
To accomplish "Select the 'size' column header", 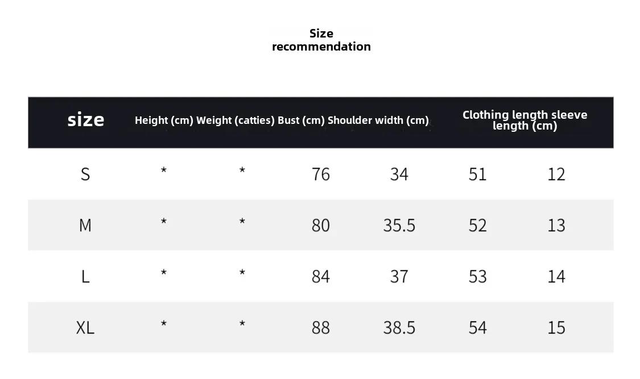I will pyautogui.click(x=86, y=119).
